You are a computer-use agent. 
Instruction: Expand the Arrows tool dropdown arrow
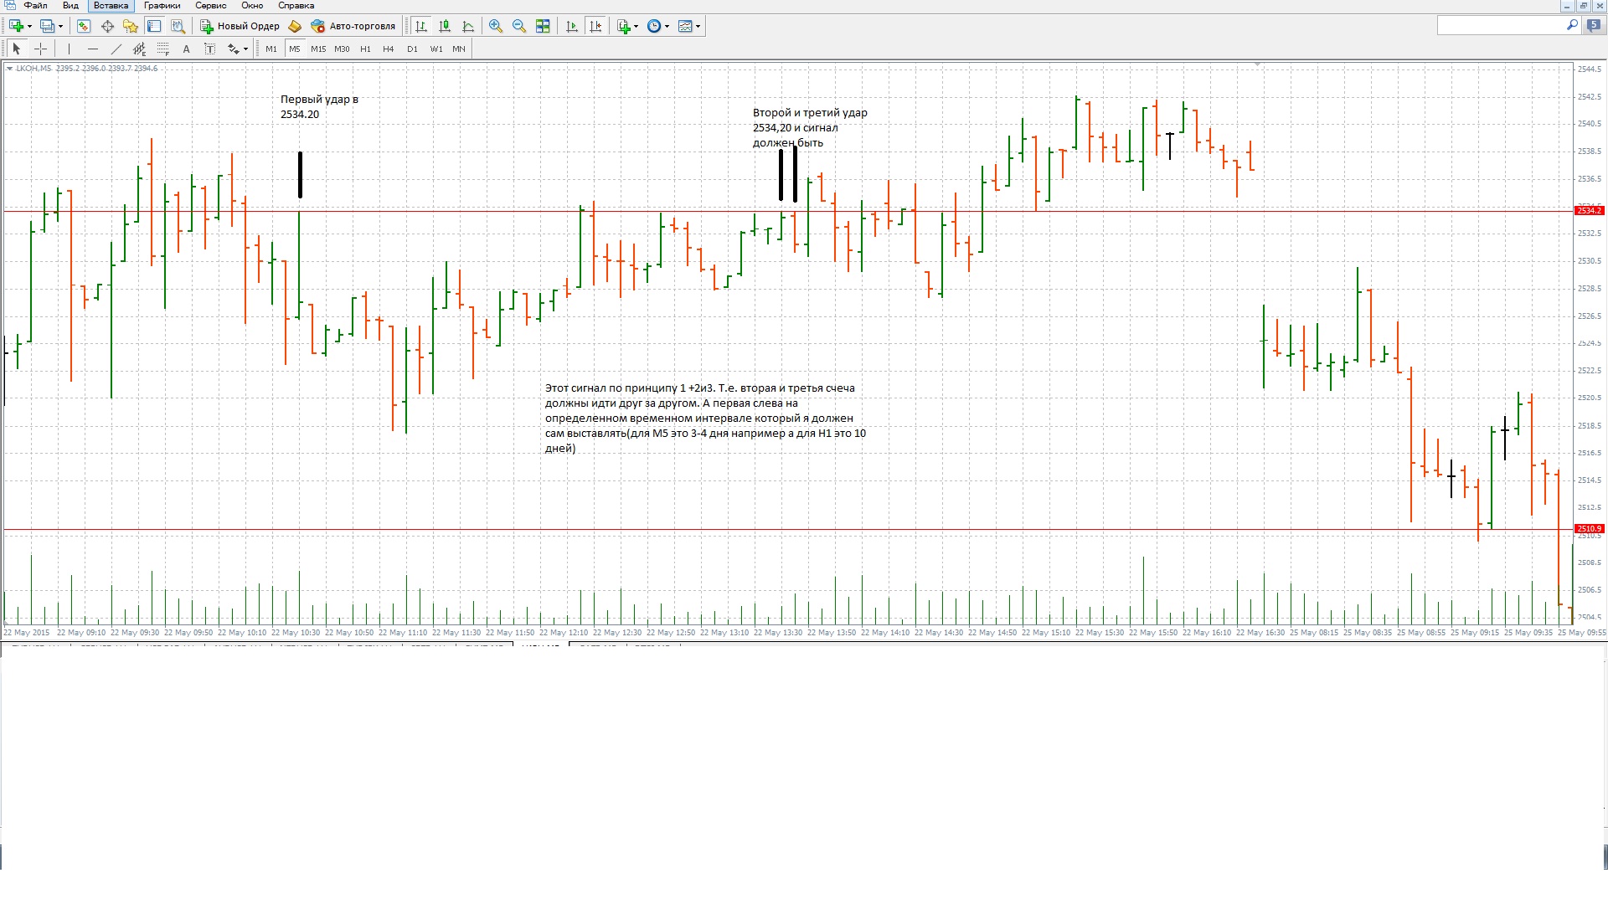pyautogui.click(x=245, y=49)
